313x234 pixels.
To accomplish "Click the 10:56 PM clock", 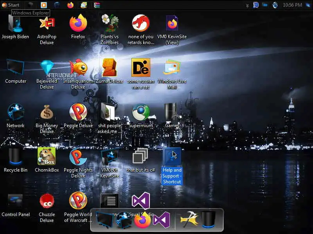I will click(292, 5).
